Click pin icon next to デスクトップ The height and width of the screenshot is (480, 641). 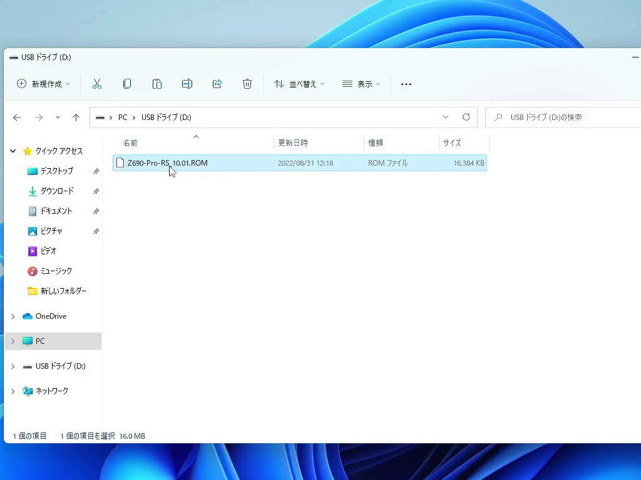click(x=96, y=171)
